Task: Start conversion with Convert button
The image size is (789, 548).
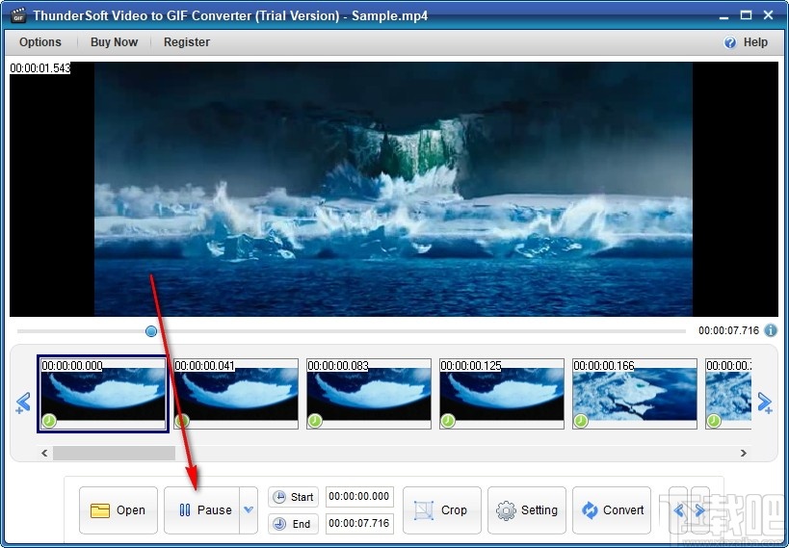Action: pos(612,510)
